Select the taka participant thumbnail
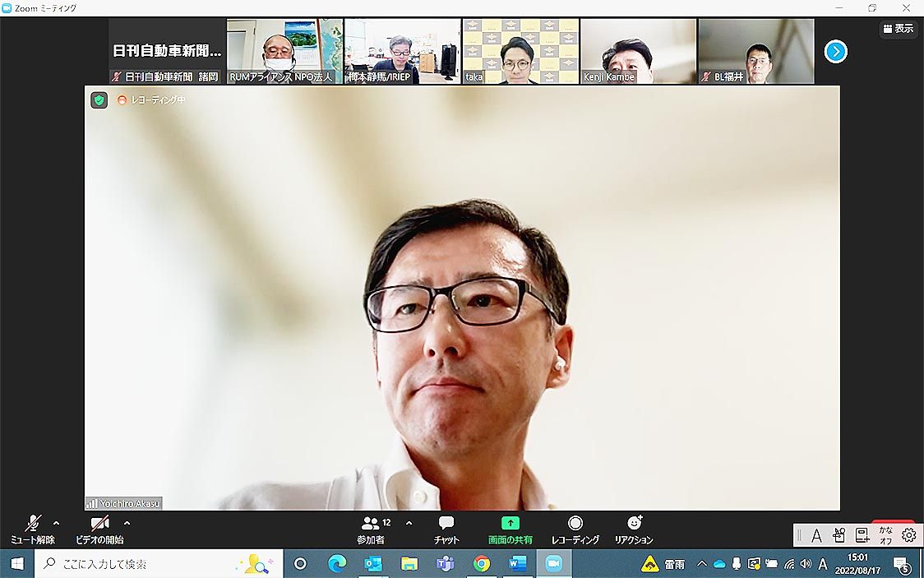The image size is (924, 578). [x=520, y=51]
